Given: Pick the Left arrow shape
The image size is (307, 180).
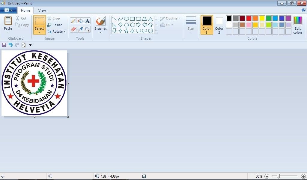Looking at the screenshot, I should click(x=145, y=25).
